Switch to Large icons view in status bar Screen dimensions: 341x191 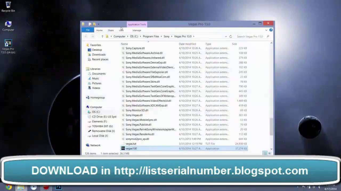tap(270, 153)
